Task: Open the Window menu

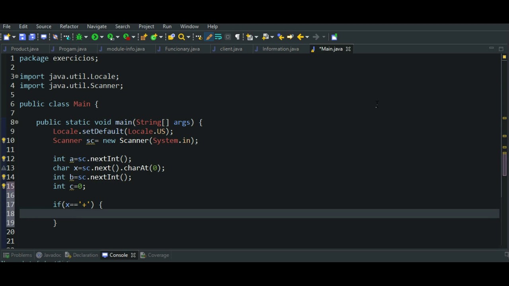Action: (x=189, y=27)
